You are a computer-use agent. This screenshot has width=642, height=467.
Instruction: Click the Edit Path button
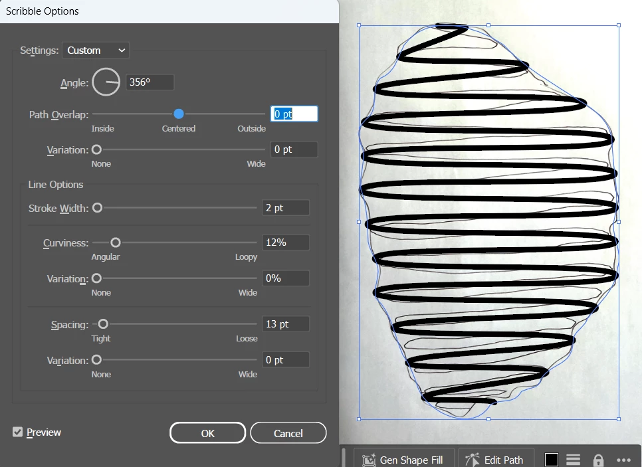click(496, 459)
